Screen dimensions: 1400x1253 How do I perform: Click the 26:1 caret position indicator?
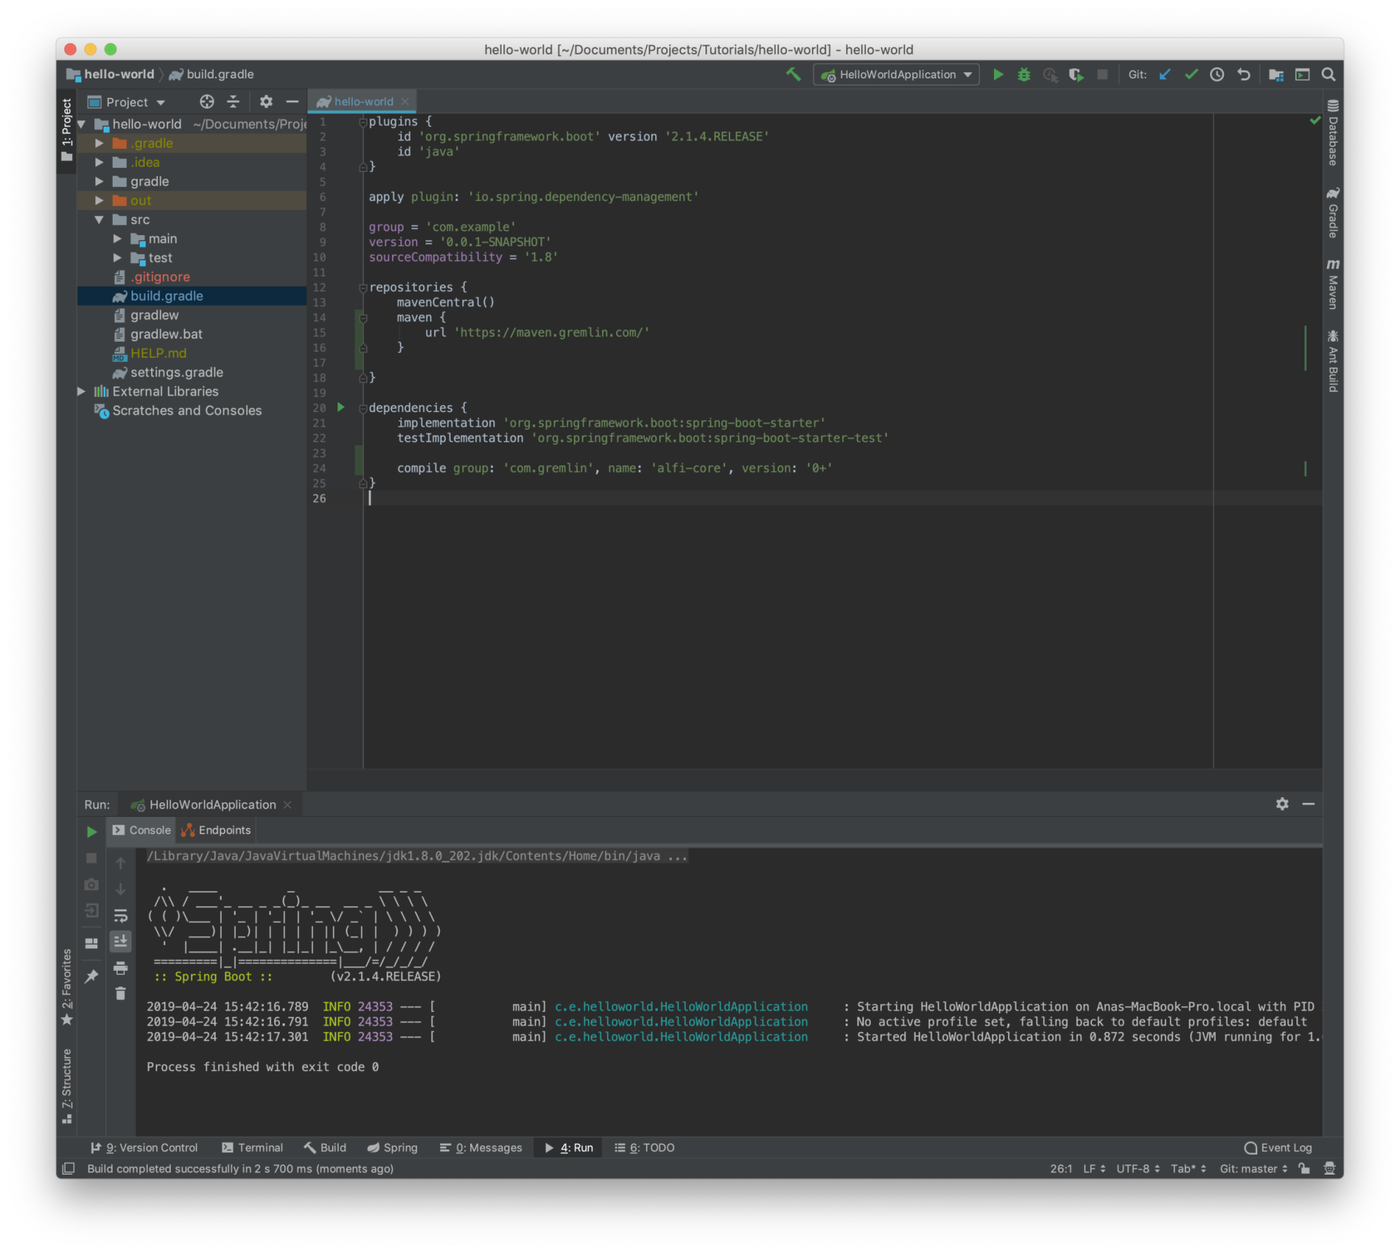pos(1061,1168)
